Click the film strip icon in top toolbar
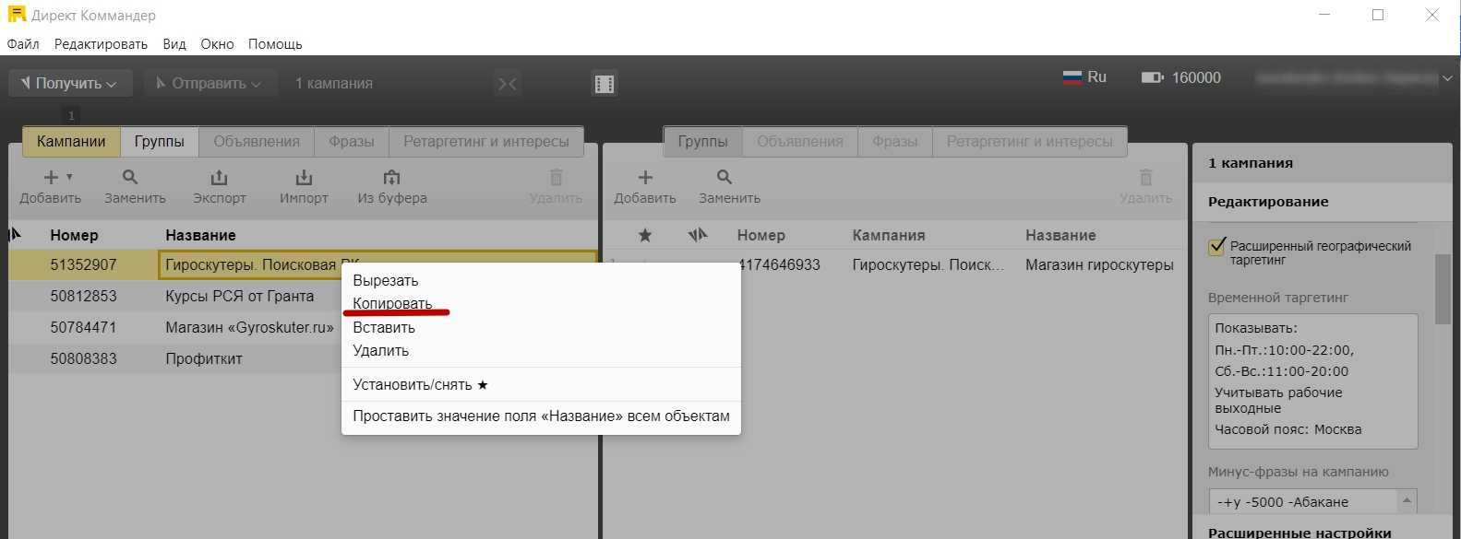The width and height of the screenshot is (1461, 539). tap(605, 84)
